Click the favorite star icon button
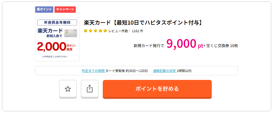The height and width of the screenshot is (113, 273). click(68, 89)
